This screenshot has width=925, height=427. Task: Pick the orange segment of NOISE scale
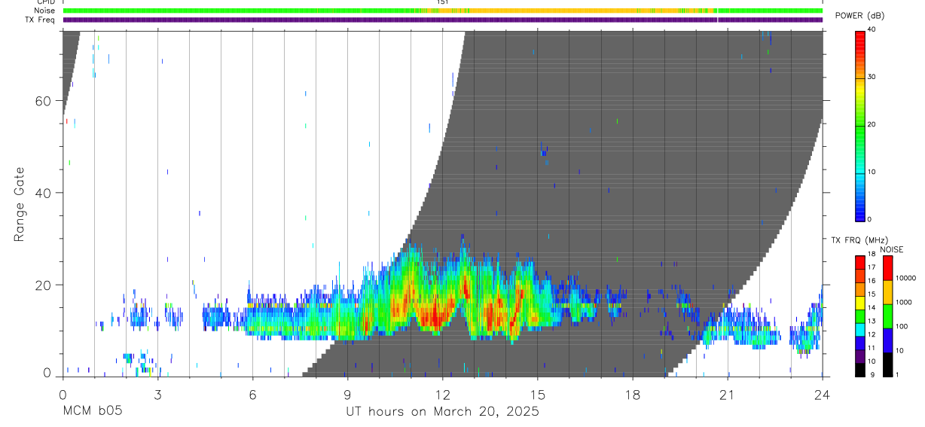(x=887, y=291)
